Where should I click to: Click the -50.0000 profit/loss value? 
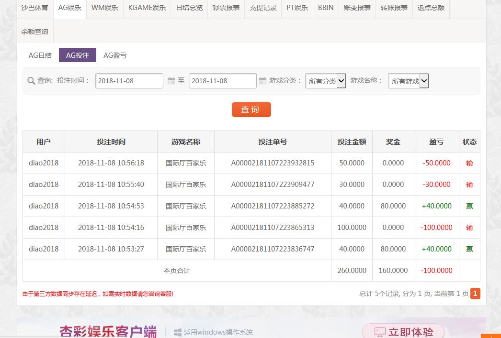(x=436, y=163)
